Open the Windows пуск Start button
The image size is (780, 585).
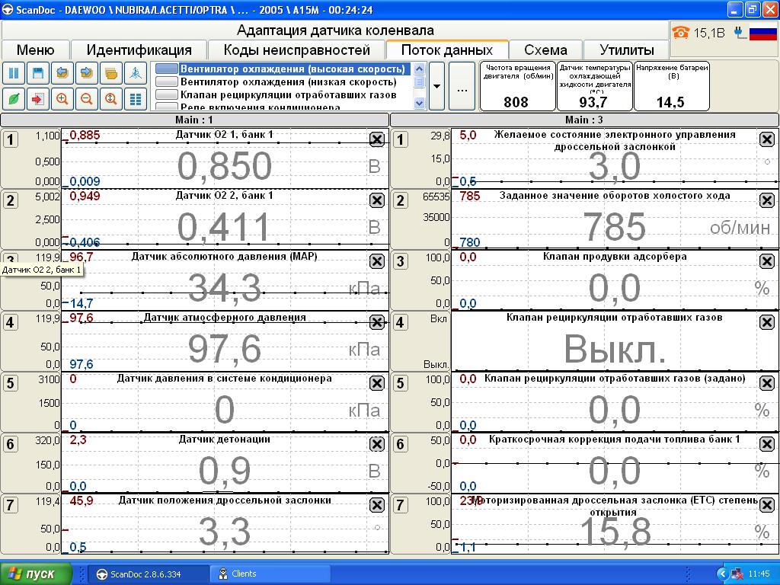pos(35,574)
